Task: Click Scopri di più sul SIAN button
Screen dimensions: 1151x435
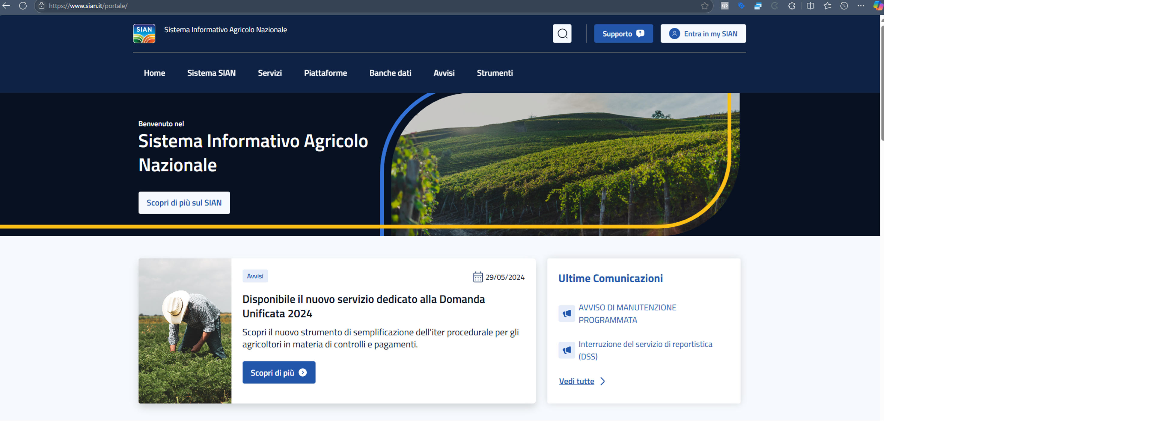Action: tap(184, 203)
